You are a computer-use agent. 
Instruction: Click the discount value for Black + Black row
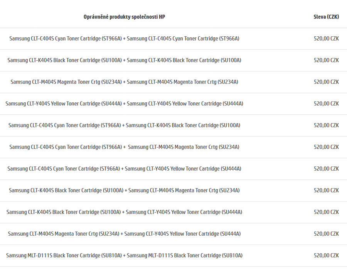coord(326,60)
